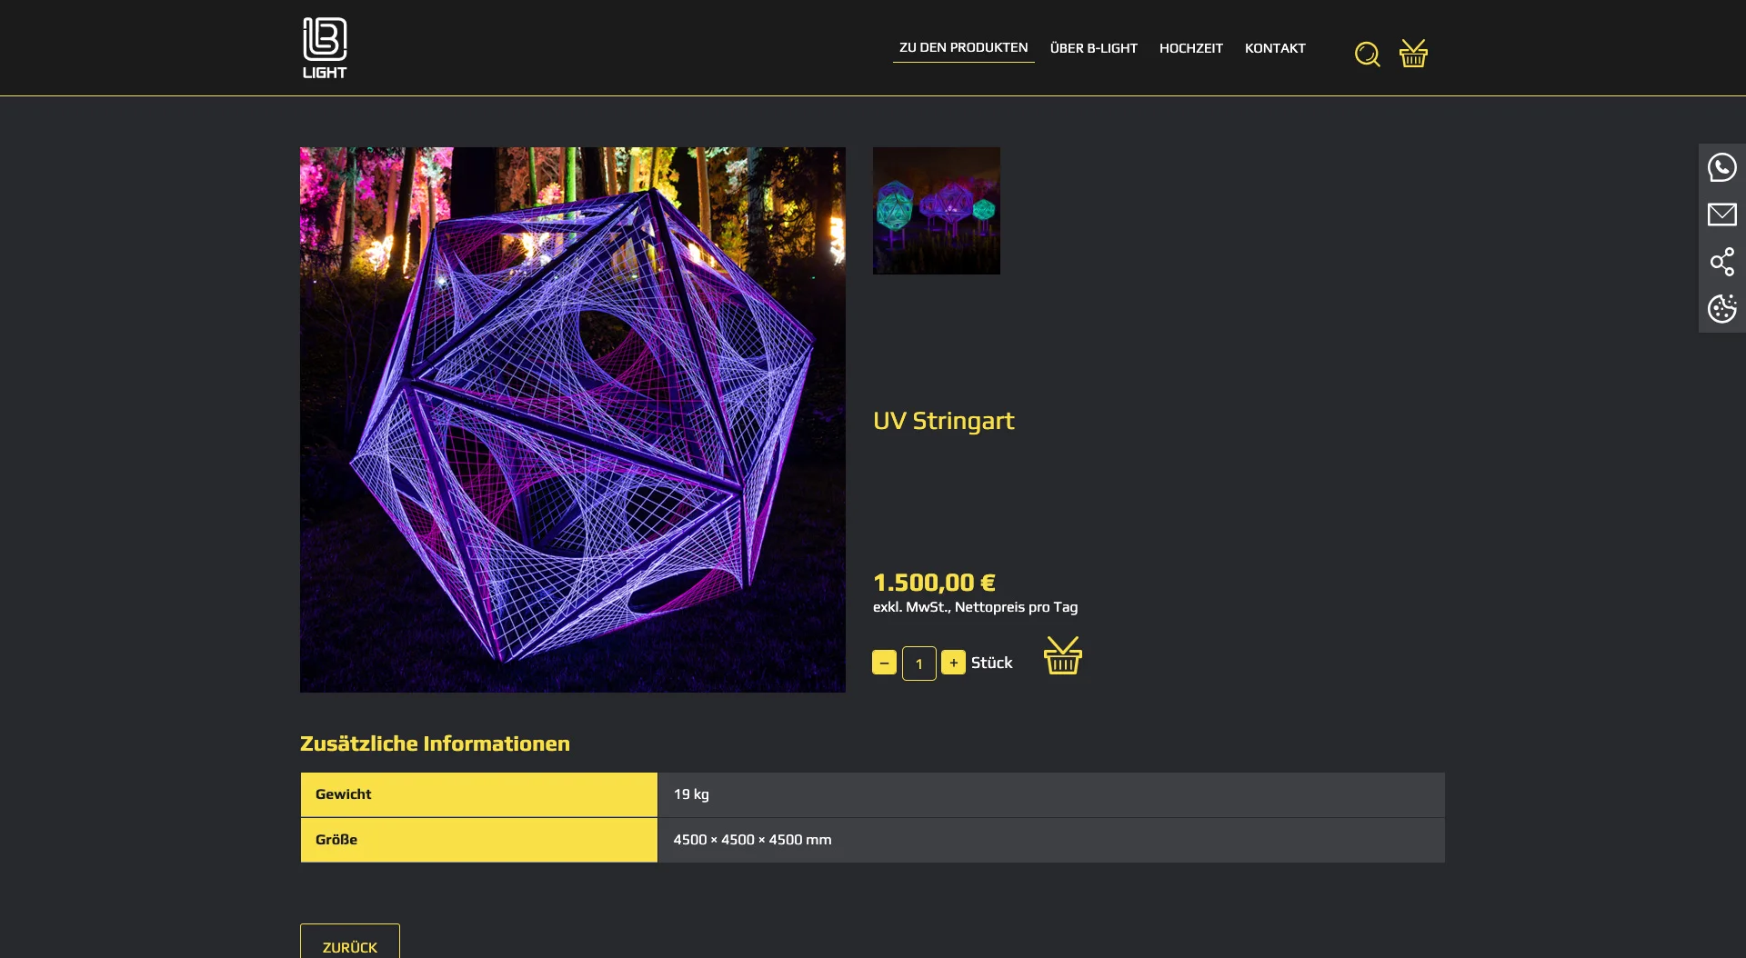Go to Über B-Light page
Screen dimensions: 1746x958
pyautogui.click(x=1093, y=48)
